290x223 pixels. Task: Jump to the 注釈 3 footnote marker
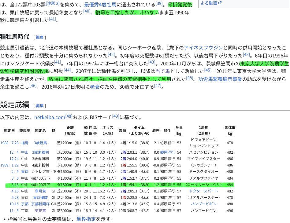[x=53, y=4]
